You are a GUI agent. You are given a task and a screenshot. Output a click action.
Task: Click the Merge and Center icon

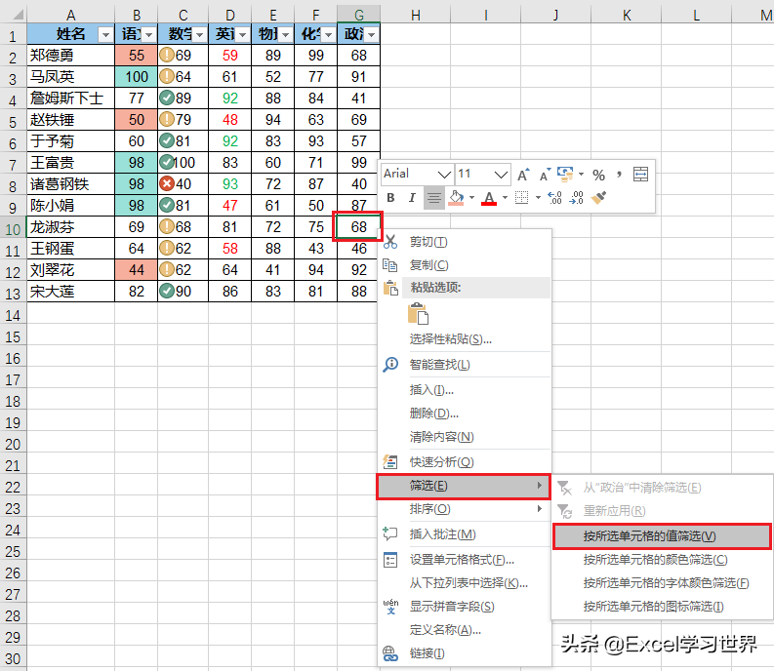640,175
